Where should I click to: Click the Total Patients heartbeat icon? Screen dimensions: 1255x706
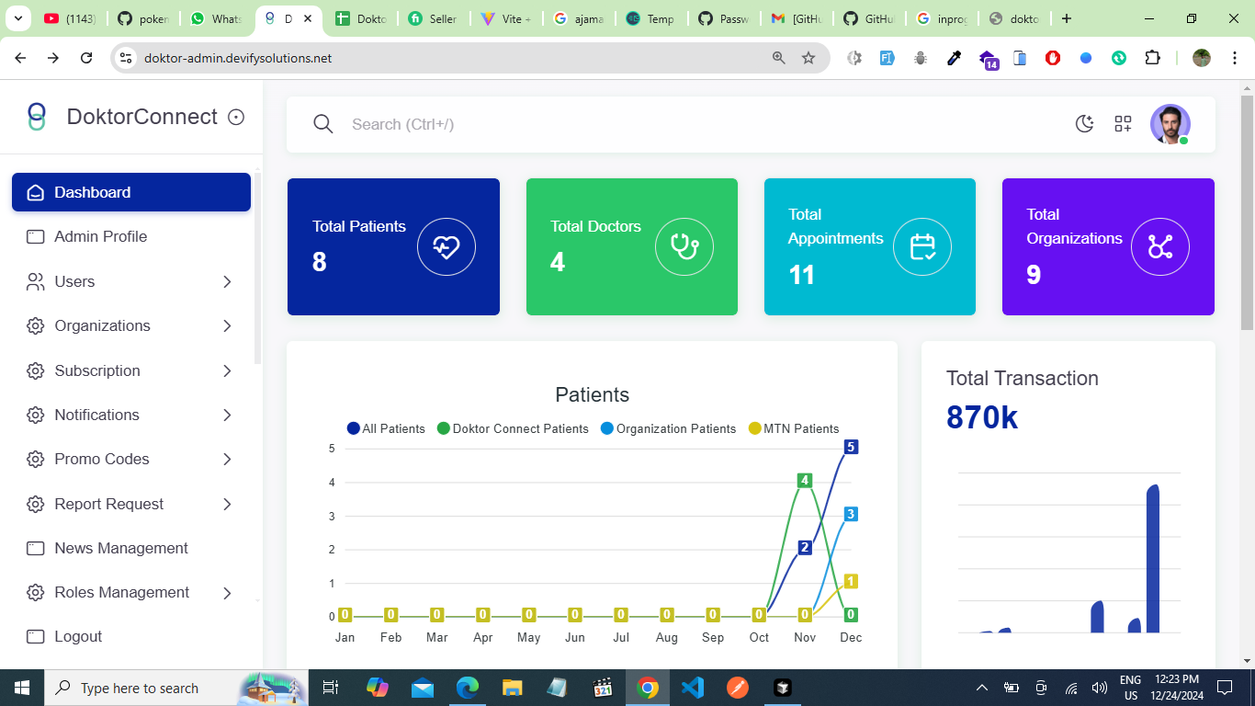tap(447, 246)
